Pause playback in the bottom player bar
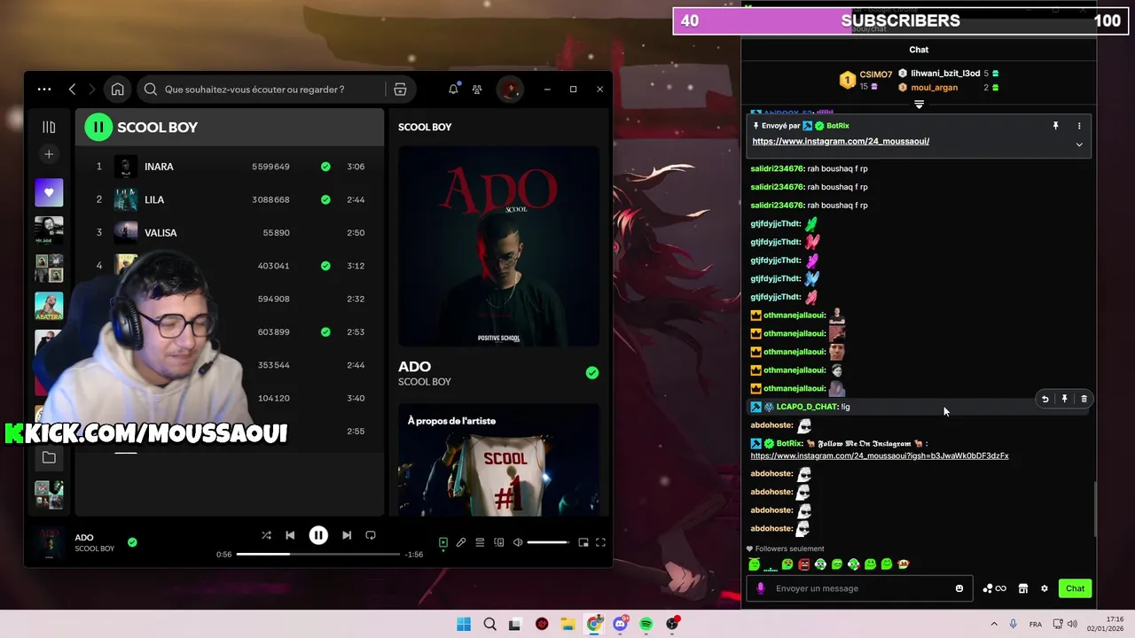Screen dimensions: 1135x638 point(318,535)
